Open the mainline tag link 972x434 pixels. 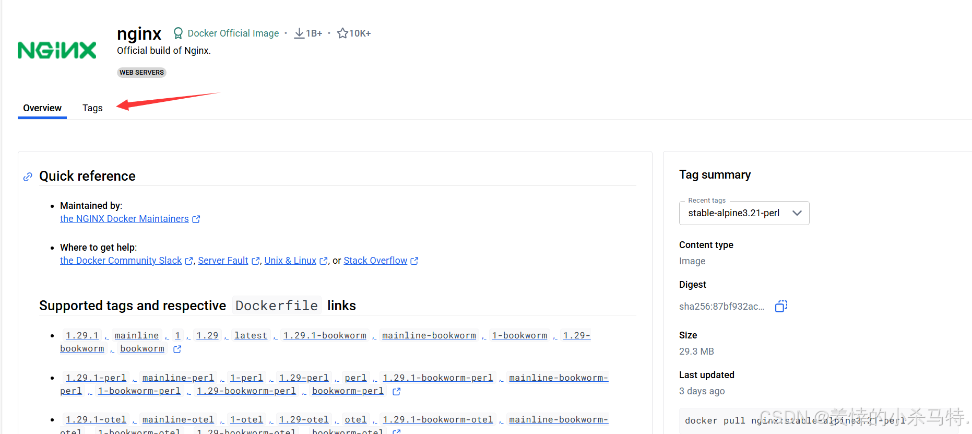137,335
